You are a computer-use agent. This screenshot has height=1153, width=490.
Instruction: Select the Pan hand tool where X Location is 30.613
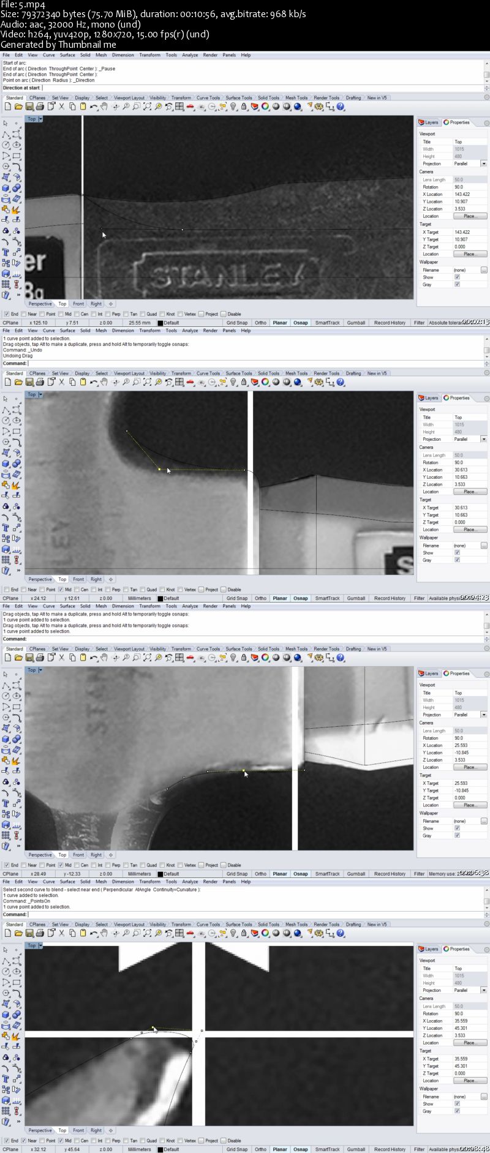click(104, 382)
